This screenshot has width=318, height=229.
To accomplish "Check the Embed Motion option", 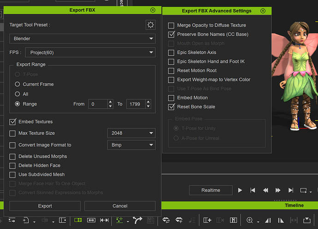I will (171, 98).
